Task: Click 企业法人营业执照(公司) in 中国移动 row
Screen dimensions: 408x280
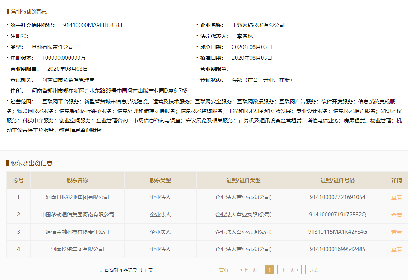Action: 244,215
